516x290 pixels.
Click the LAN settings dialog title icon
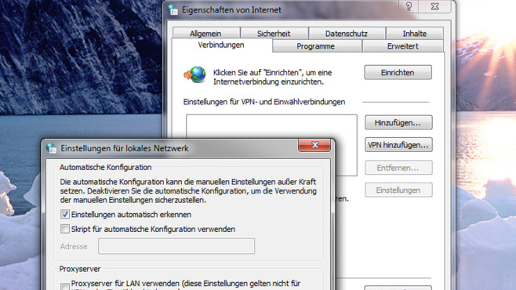[51, 148]
